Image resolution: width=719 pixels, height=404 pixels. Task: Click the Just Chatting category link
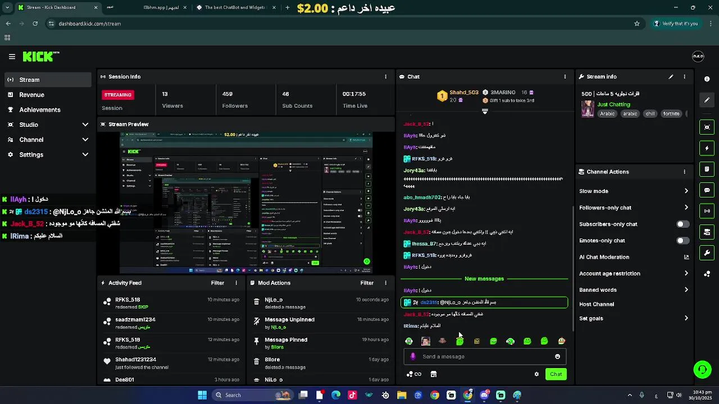pos(613,104)
